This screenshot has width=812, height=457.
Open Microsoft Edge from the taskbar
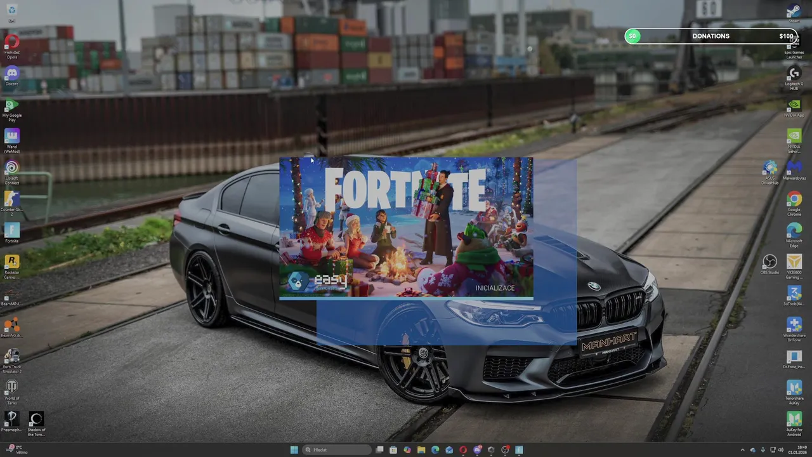435,450
